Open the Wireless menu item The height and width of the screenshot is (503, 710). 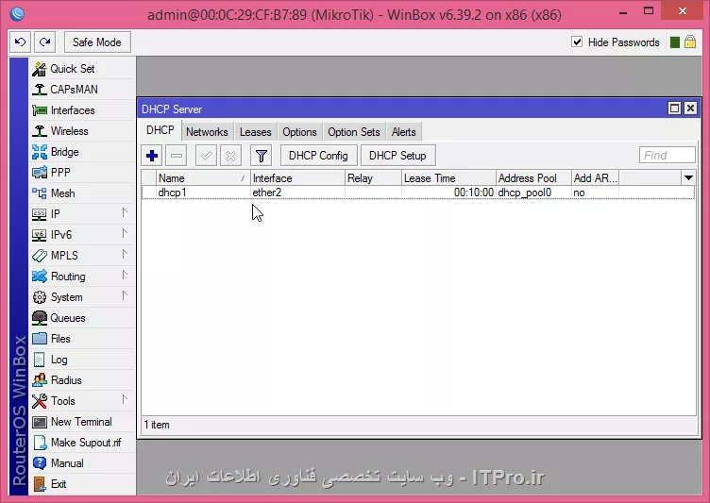coord(69,131)
